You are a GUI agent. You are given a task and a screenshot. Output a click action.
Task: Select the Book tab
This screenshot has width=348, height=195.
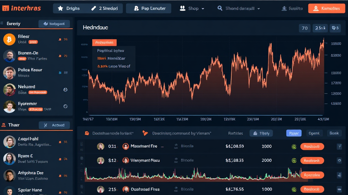pos(334,133)
